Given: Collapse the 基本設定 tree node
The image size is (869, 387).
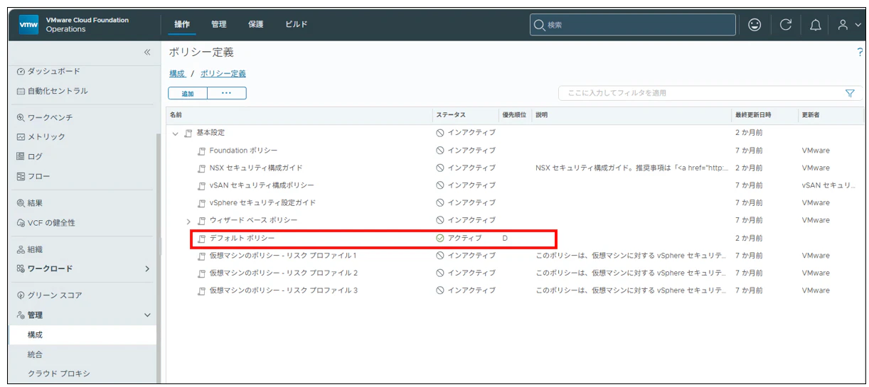Looking at the screenshot, I should point(175,133).
